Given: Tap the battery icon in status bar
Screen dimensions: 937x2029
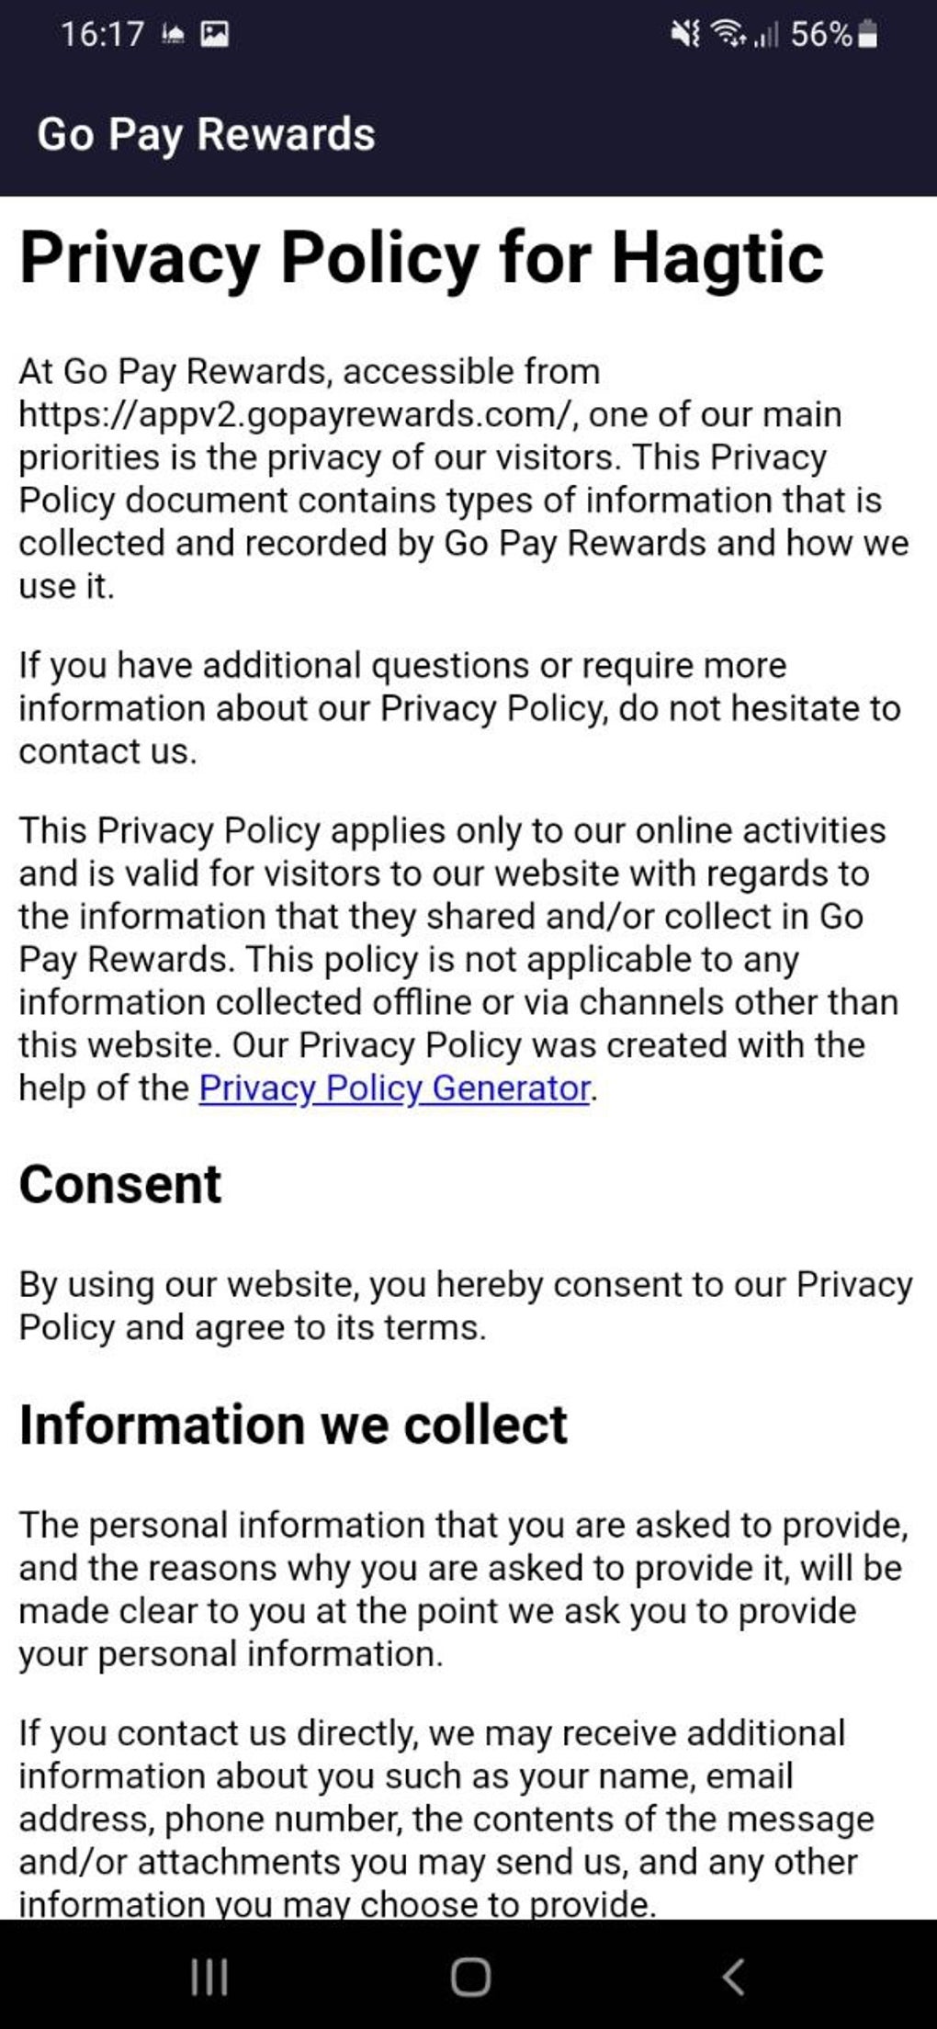Looking at the screenshot, I should coord(867,35).
